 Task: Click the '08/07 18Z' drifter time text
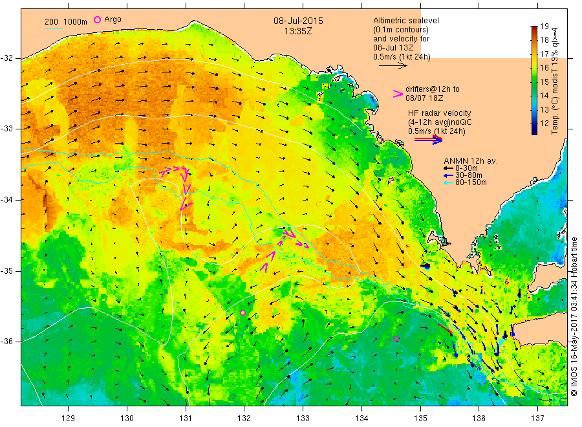[x=424, y=98]
